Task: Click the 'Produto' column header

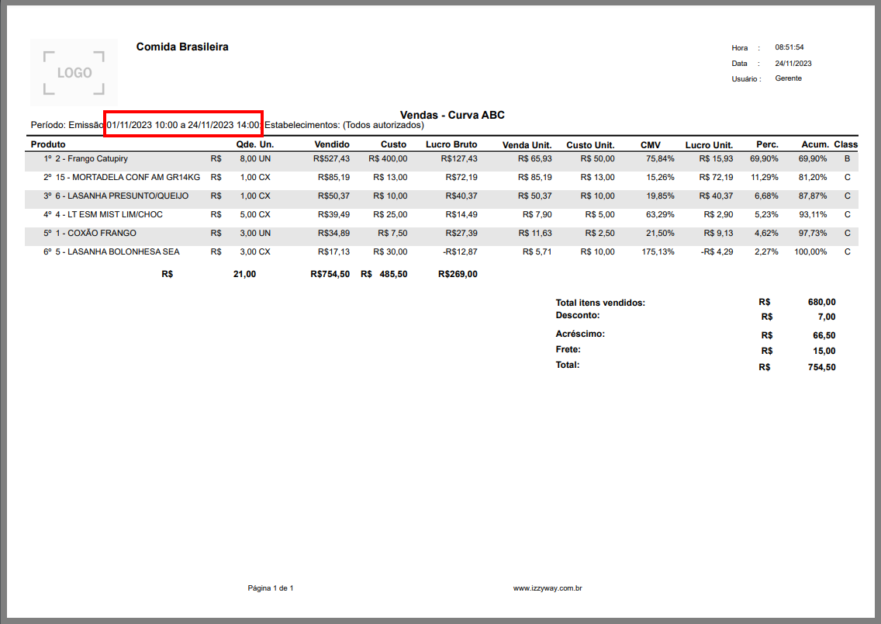Action: pos(48,144)
